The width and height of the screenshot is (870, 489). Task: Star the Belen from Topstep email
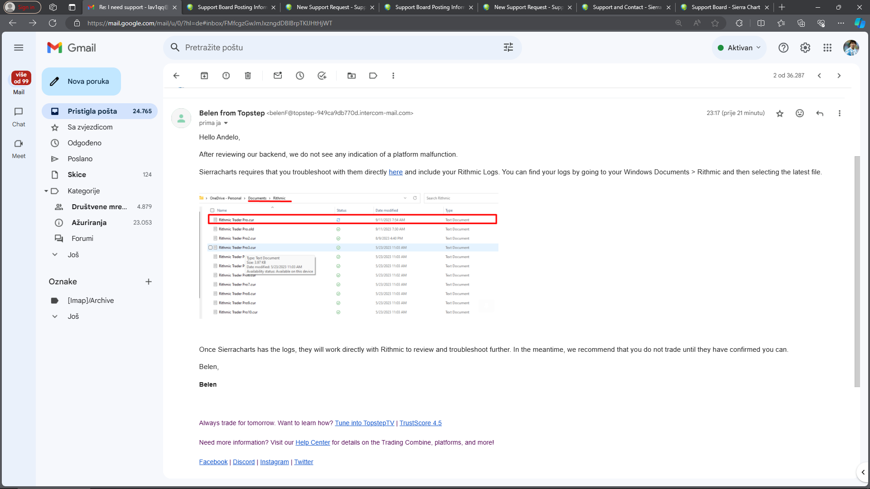pyautogui.click(x=780, y=113)
